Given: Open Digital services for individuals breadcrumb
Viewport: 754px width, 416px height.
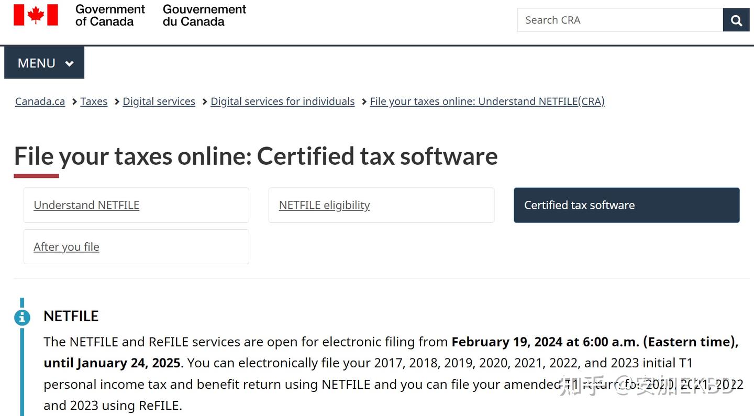Looking at the screenshot, I should 282,102.
